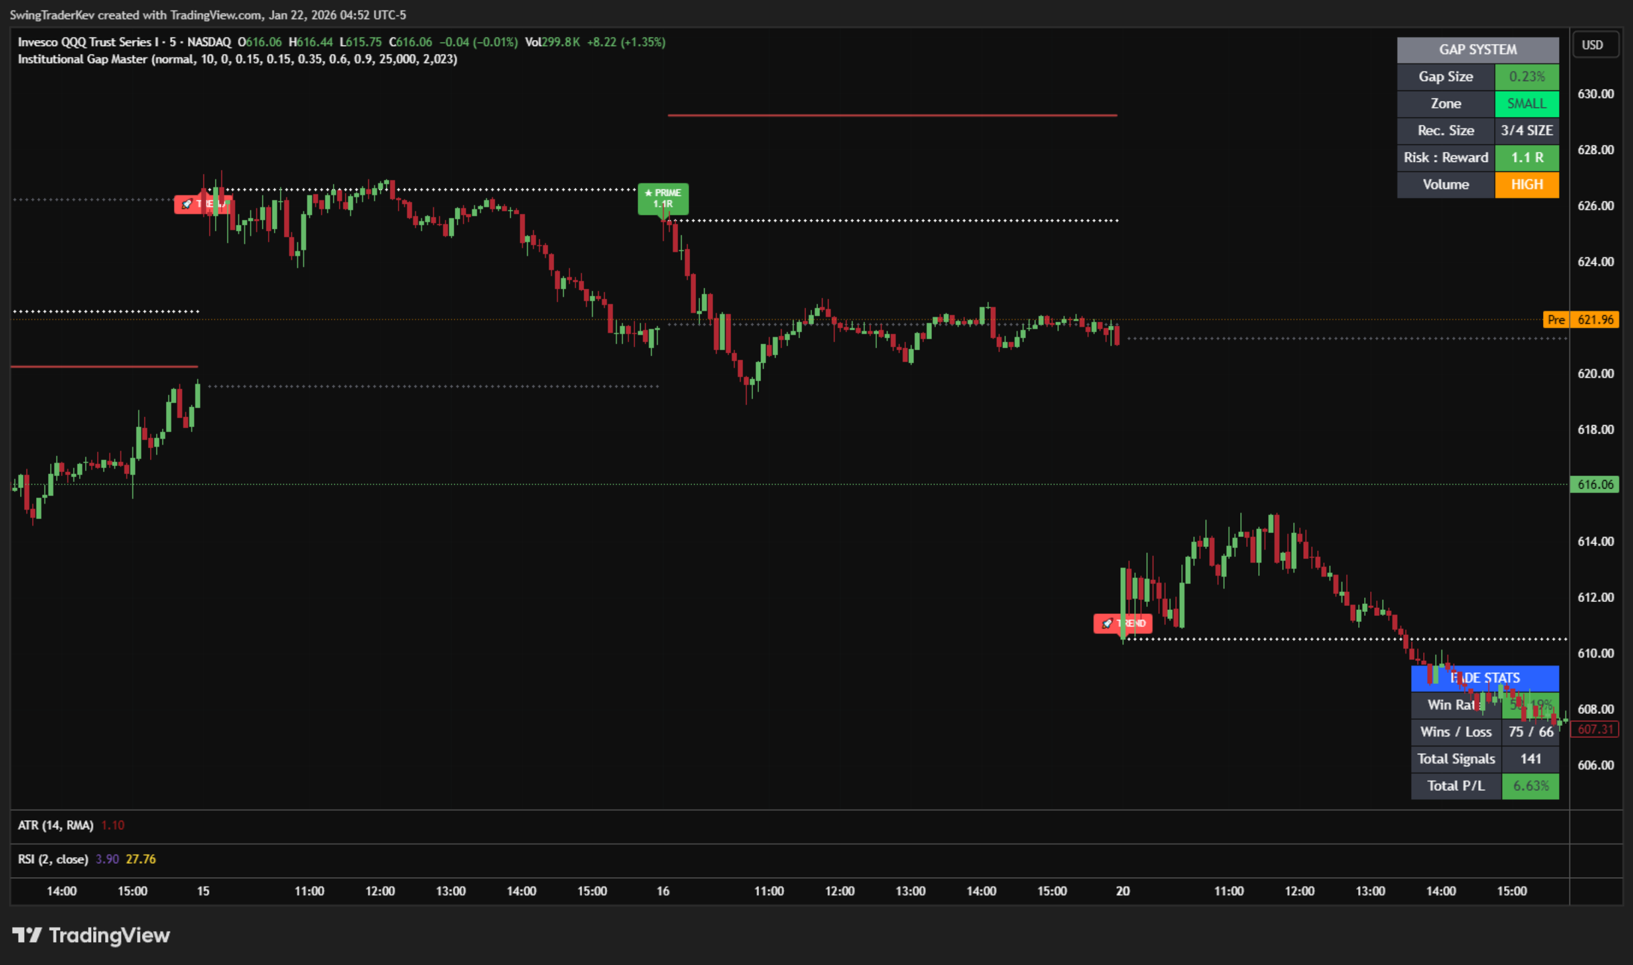
Task: Click the Zone row label
Action: click(x=1446, y=103)
